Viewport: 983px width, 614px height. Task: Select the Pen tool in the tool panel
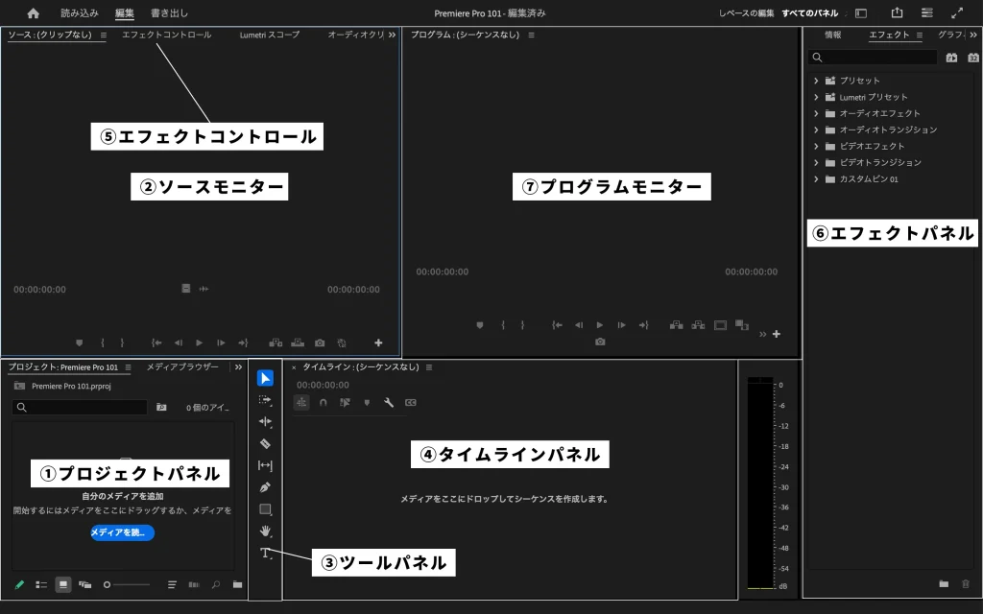[264, 487]
